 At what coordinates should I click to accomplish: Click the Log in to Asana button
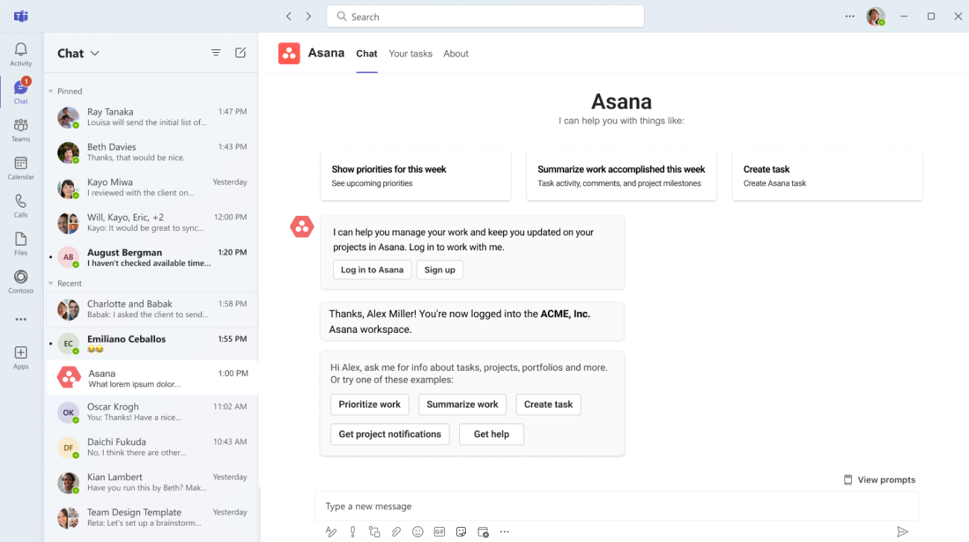tap(372, 270)
